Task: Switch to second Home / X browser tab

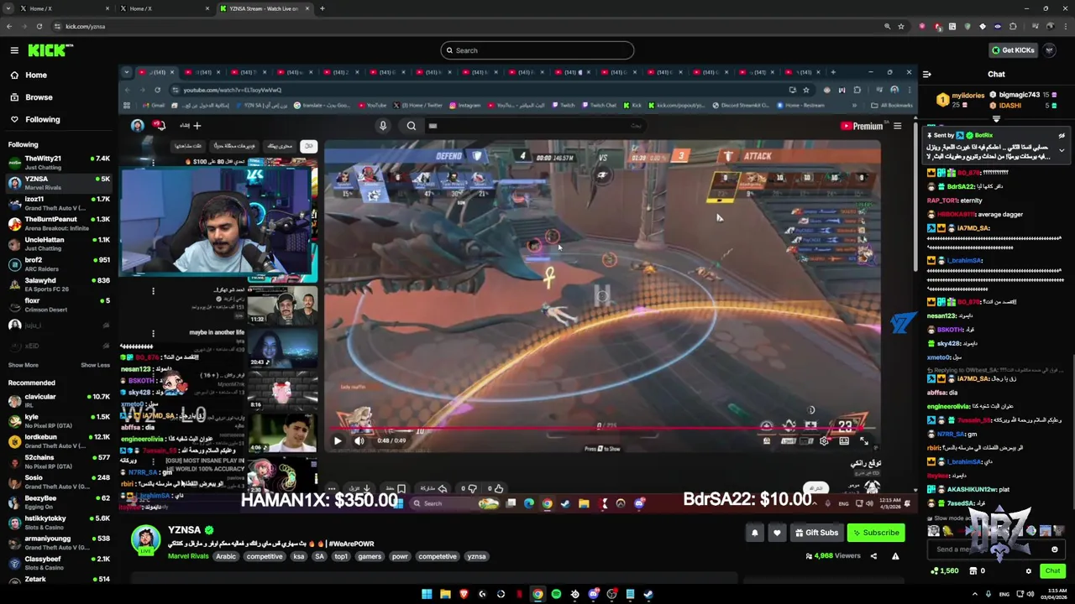Action: coord(164,8)
